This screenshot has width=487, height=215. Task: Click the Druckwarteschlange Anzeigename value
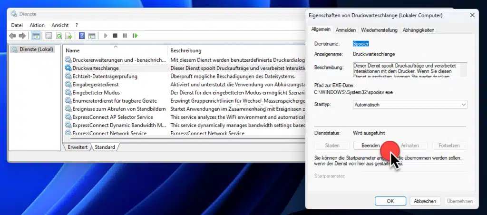click(x=374, y=54)
